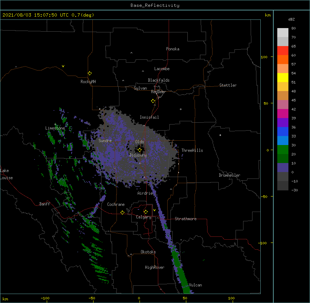The height and width of the screenshot is (303, 310).
Task: Click the Sundre town label
Action: click(105, 141)
